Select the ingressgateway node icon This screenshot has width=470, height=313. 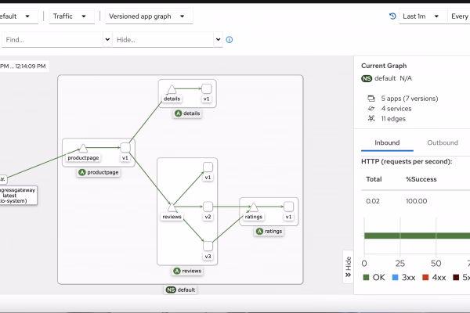[x=2, y=179]
